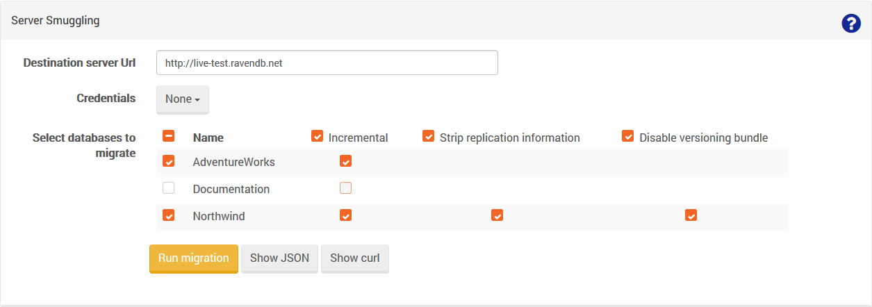Click the Show curl button
Viewport: 872px width, 307px height.
coord(355,258)
